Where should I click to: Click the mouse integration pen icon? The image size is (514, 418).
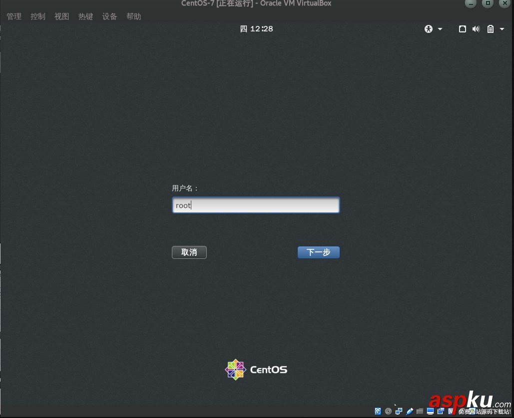pos(410,411)
